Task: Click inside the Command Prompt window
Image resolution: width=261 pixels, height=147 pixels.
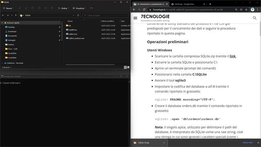Action: point(65,113)
